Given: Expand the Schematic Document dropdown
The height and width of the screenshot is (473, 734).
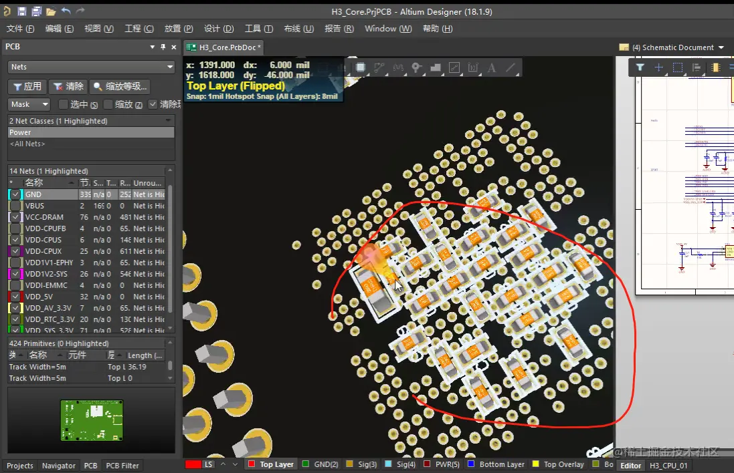Looking at the screenshot, I should point(721,47).
